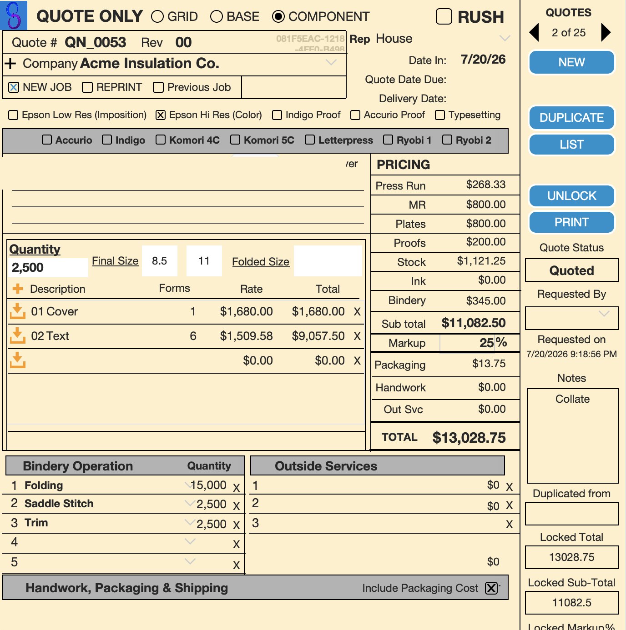Open bindery row 5 operation dropdown

(190, 561)
